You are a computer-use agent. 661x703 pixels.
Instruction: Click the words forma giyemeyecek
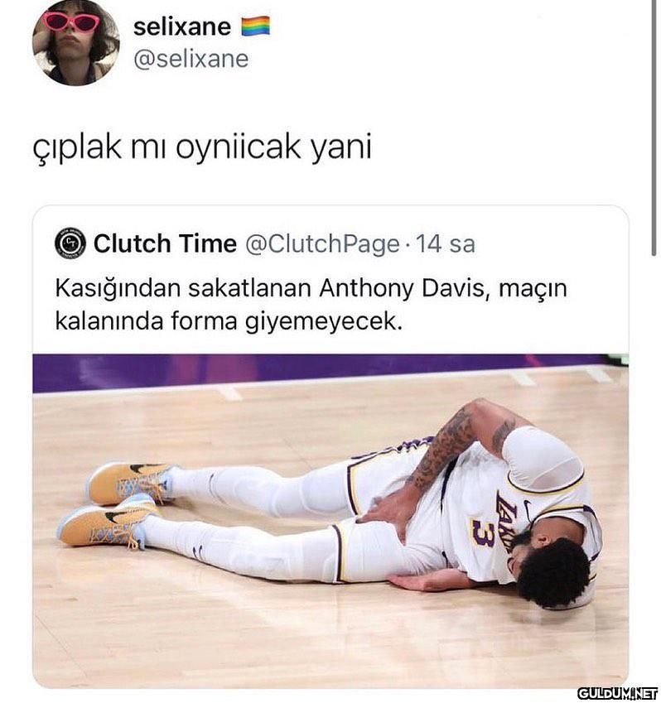pos(286,321)
